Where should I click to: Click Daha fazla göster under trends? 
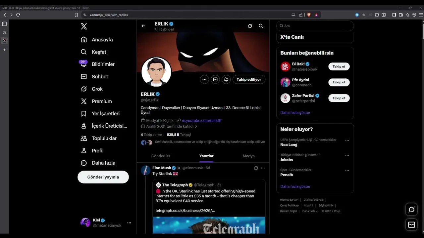point(295,186)
